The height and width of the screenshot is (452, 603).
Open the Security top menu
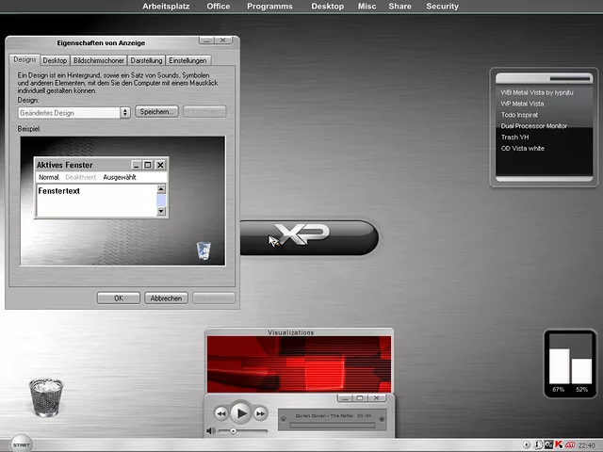click(x=442, y=7)
